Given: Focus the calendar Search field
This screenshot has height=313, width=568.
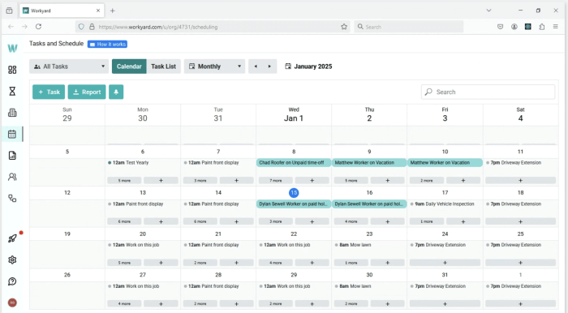Looking at the screenshot, I should coord(488,92).
